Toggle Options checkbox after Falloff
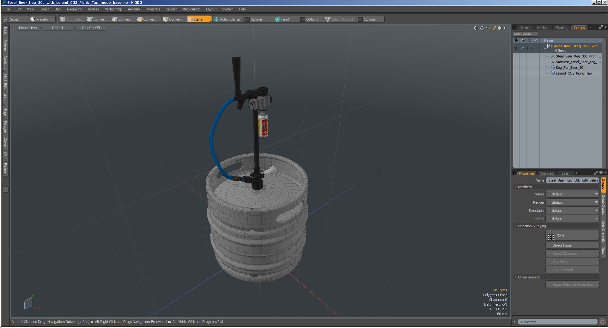 303,19
